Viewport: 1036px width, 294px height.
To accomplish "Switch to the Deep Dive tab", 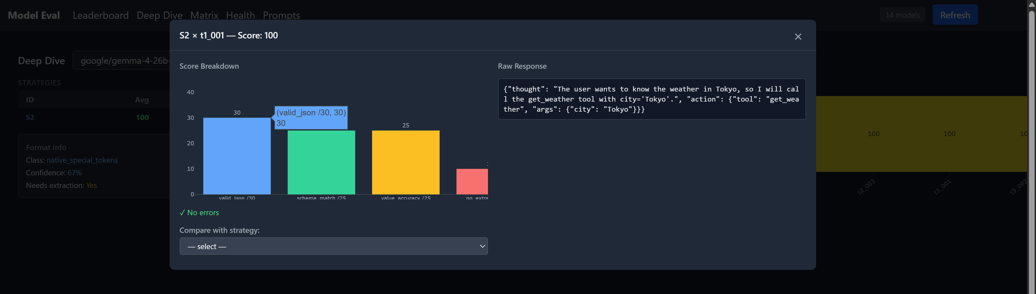I will pyautogui.click(x=159, y=15).
